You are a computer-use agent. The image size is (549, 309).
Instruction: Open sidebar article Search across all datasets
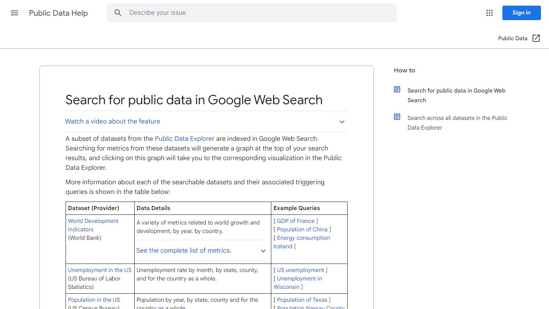457,123
